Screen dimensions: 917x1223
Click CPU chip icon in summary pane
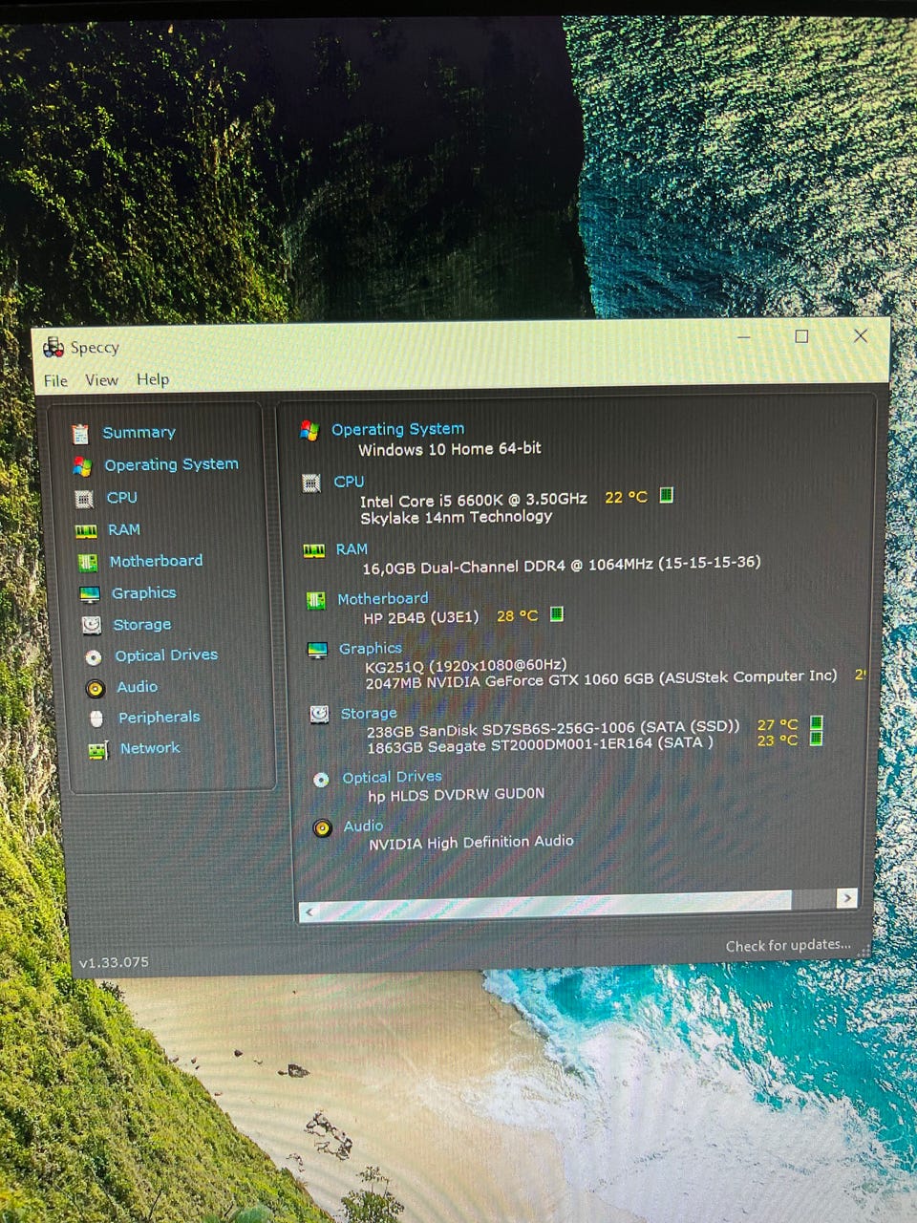[x=311, y=483]
